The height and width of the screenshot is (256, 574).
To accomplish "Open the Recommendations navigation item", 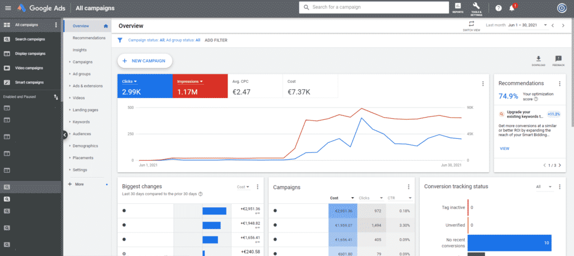I will point(89,38).
